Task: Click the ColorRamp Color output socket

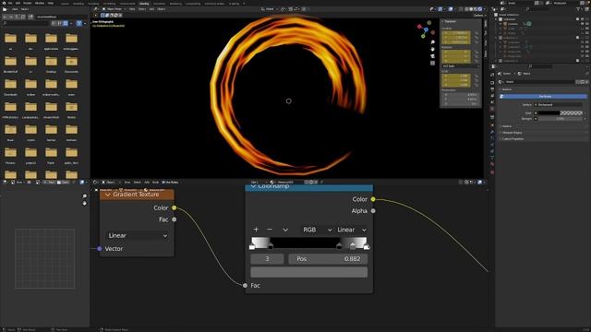Action: (373, 199)
